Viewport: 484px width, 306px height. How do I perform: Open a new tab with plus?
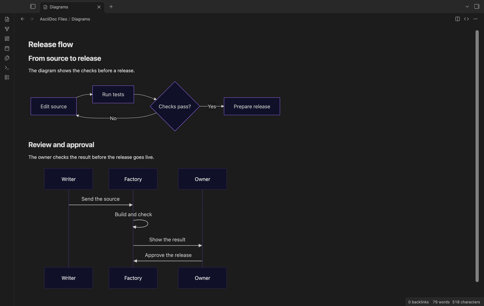[111, 6]
